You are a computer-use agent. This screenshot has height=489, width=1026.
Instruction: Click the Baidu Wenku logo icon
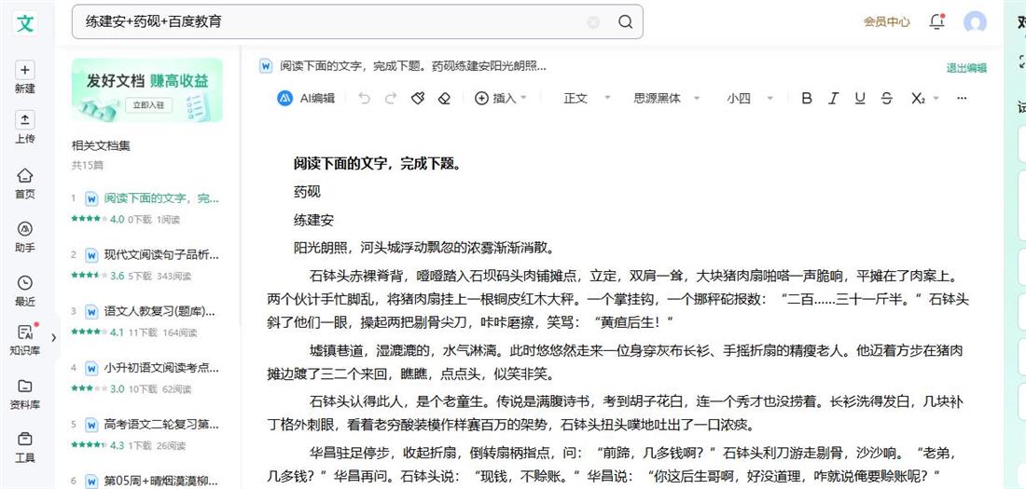[25, 23]
